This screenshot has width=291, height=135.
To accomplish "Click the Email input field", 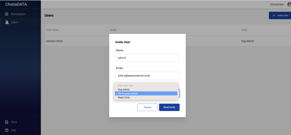I will coord(147,76).
